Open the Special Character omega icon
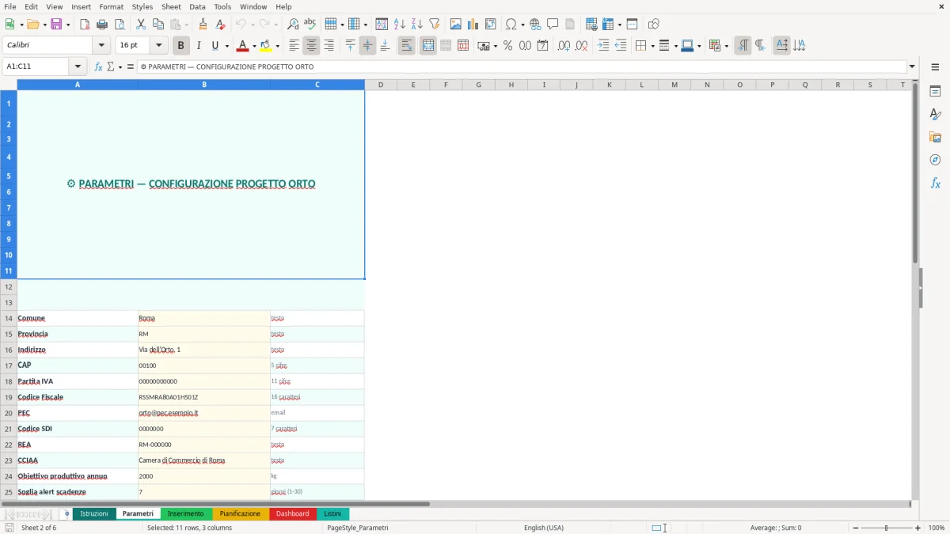 [x=511, y=25]
